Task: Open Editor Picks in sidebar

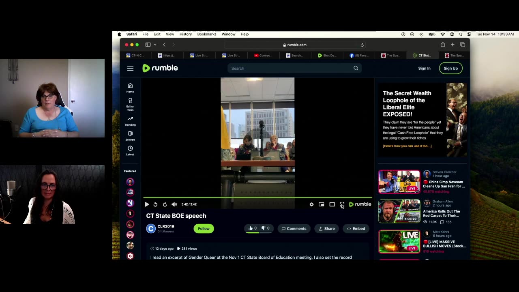Action: (x=130, y=104)
